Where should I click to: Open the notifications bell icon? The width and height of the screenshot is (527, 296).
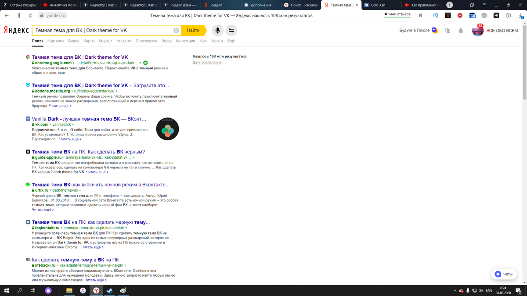[x=461, y=31]
